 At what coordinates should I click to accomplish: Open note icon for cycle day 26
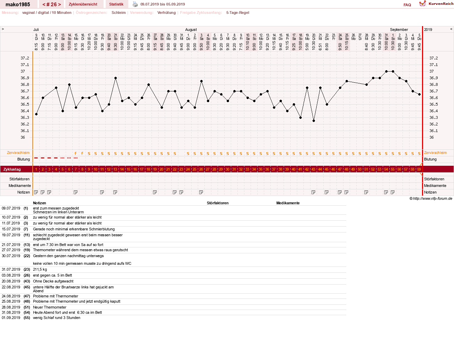coord(201,192)
